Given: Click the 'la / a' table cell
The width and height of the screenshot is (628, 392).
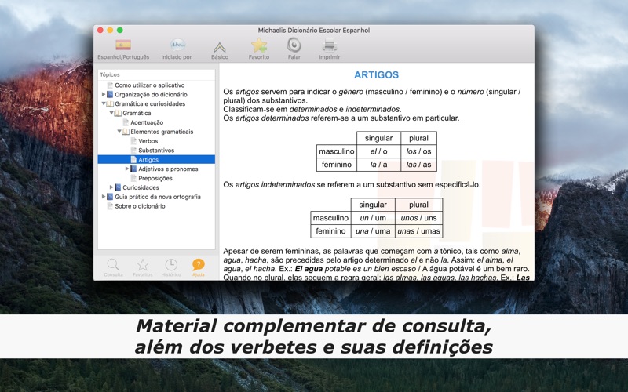Looking at the screenshot, I should [x=378, y=165].
